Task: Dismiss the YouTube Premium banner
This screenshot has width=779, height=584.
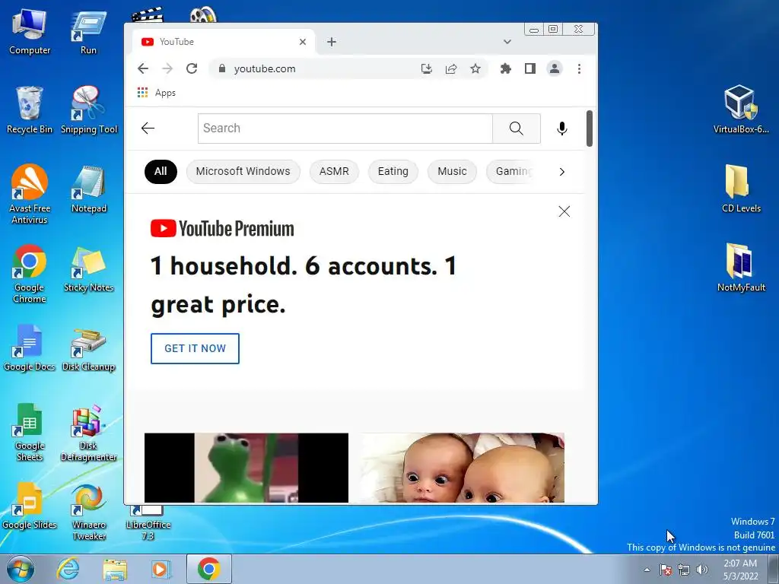Action: click(564, 211)
